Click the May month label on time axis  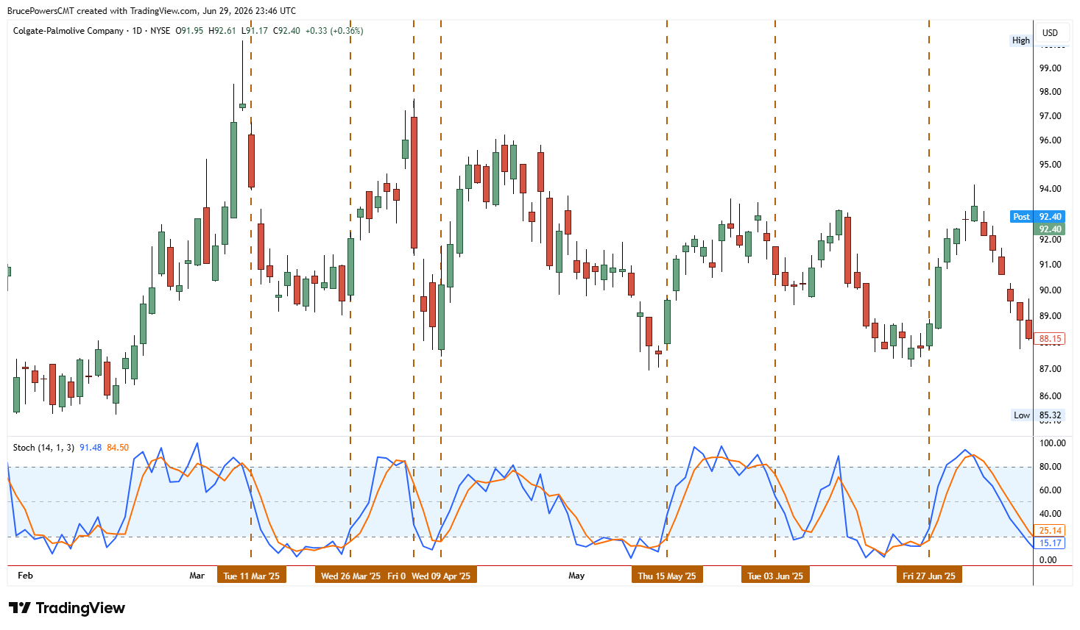click(576, 576)
